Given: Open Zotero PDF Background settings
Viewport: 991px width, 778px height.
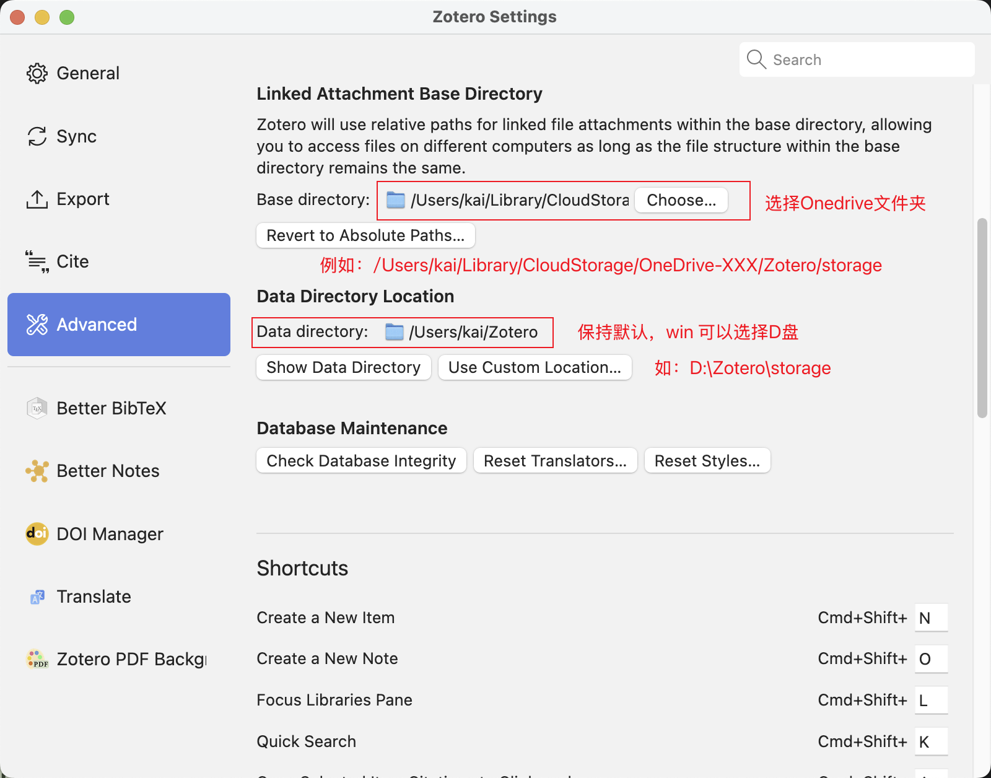Looking at the screenshot, I should (119, 659).
